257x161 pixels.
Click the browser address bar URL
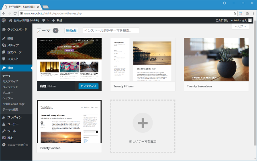(53, 13)
